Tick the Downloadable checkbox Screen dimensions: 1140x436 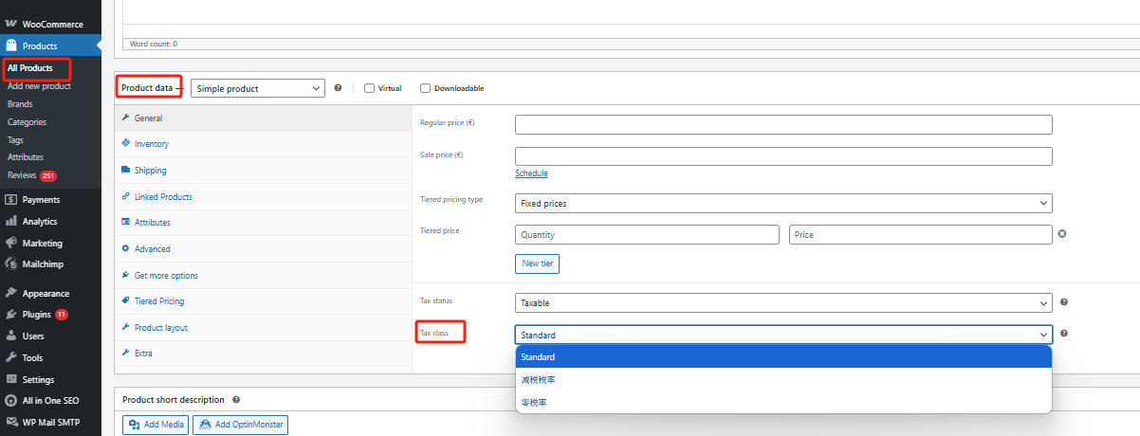pos(426,88)
